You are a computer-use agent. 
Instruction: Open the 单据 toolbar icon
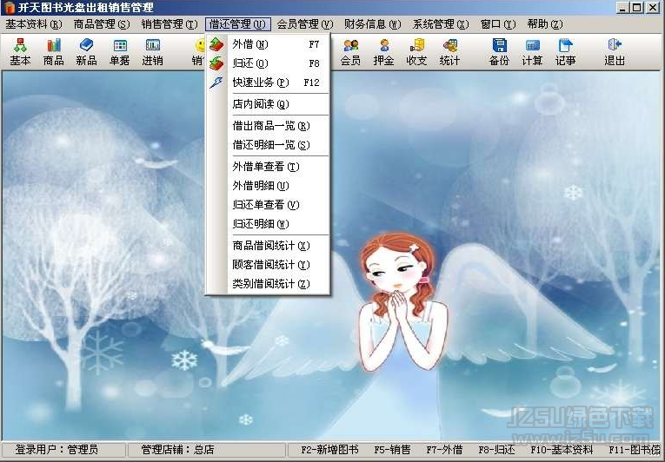pos(120,52)
